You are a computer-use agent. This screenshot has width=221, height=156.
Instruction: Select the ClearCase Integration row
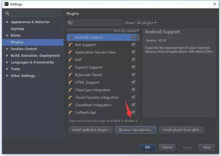tap(102, 90)
